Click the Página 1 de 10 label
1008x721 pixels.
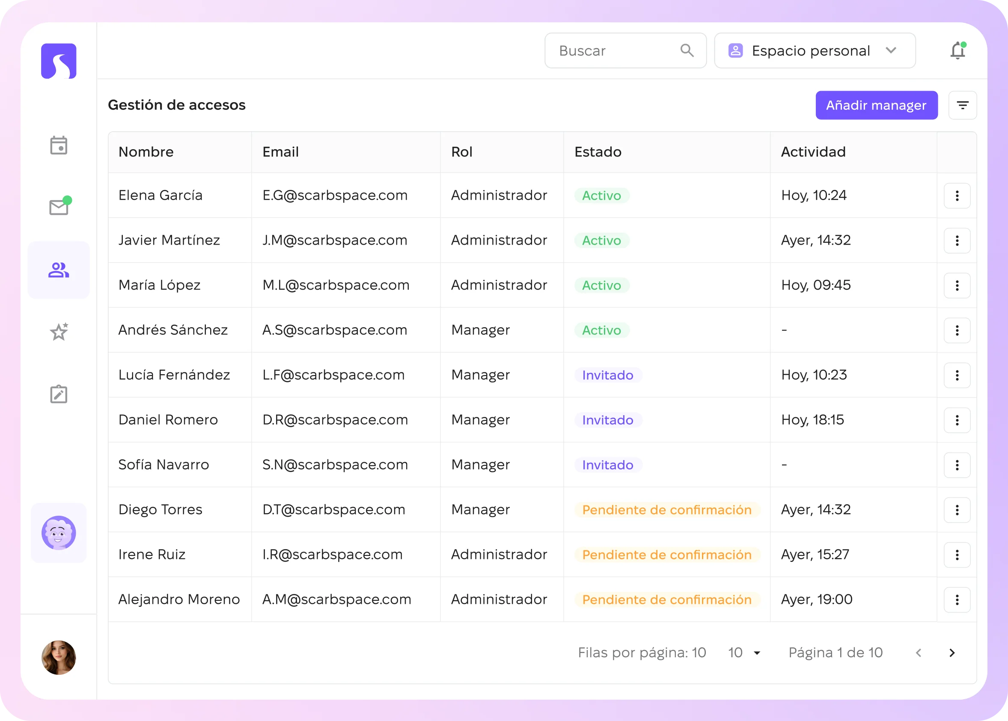click(x=835, y=653)
